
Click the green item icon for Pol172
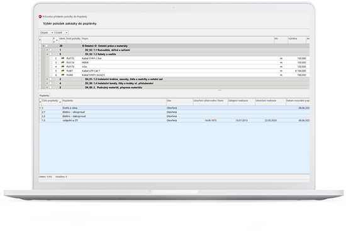63,58
